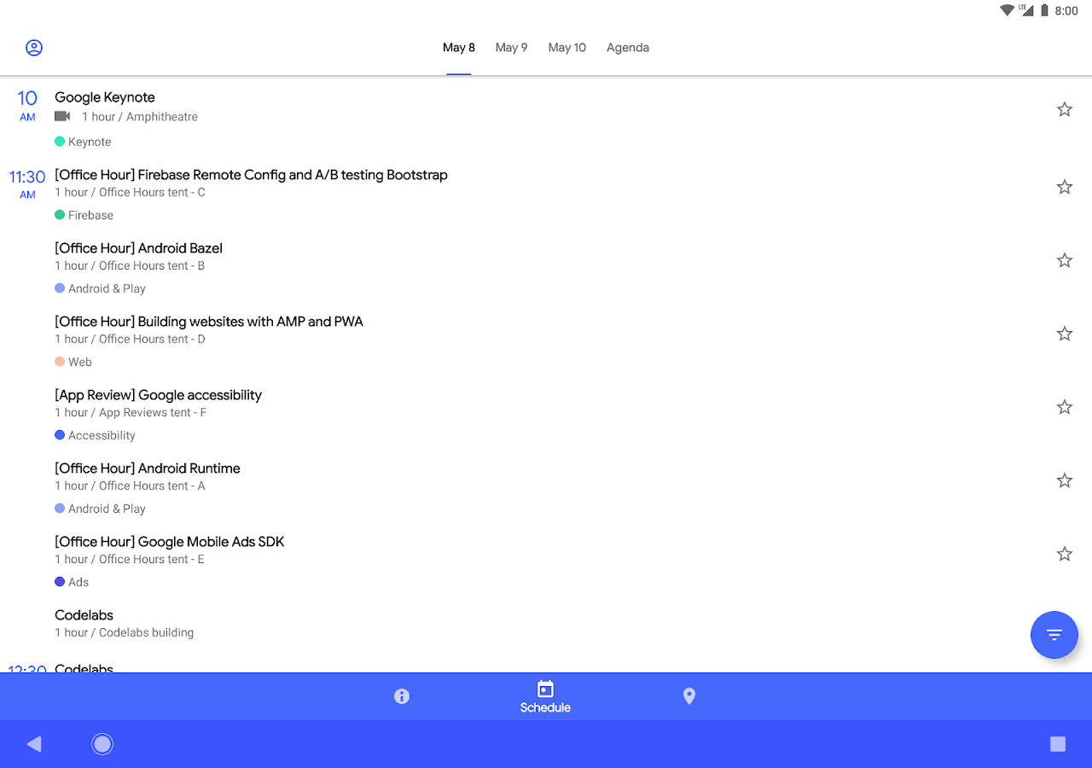
Task: Click the Web tag color dot
Action: click(60, 362)
